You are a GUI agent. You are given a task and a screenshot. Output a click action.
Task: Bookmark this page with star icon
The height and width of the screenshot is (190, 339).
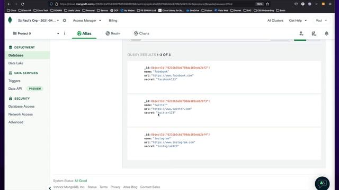pos(267,4)
